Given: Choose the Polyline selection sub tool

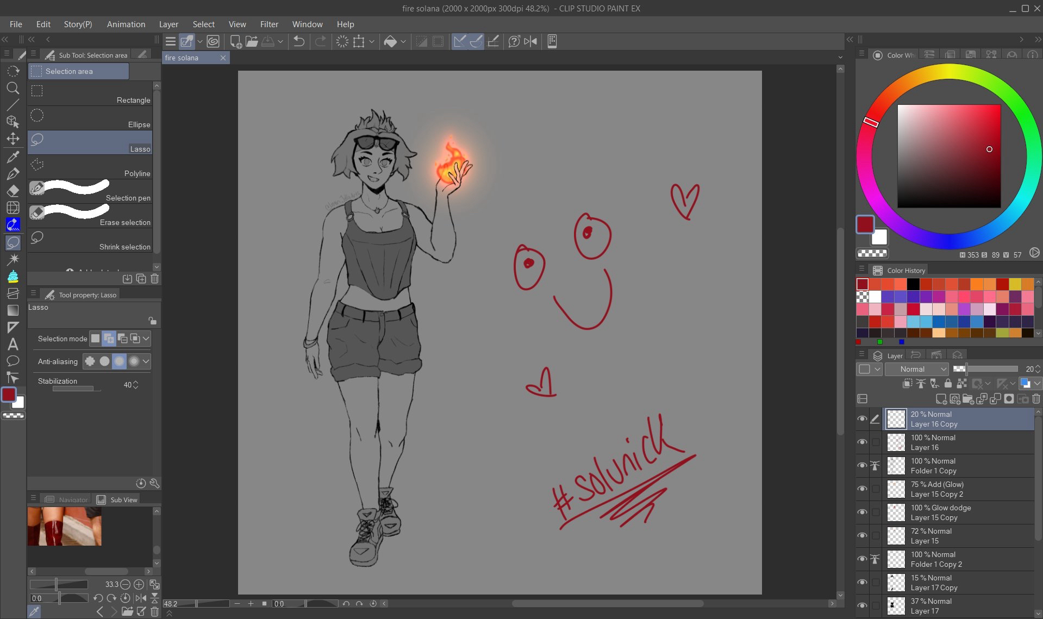Looking at the screenshot, I should [x=90, y=167].
